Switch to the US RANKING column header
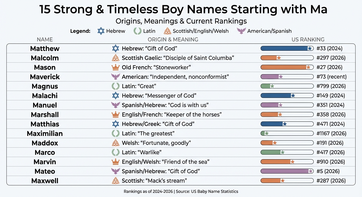This screenshot has width=362, height=197. [308, 40]
